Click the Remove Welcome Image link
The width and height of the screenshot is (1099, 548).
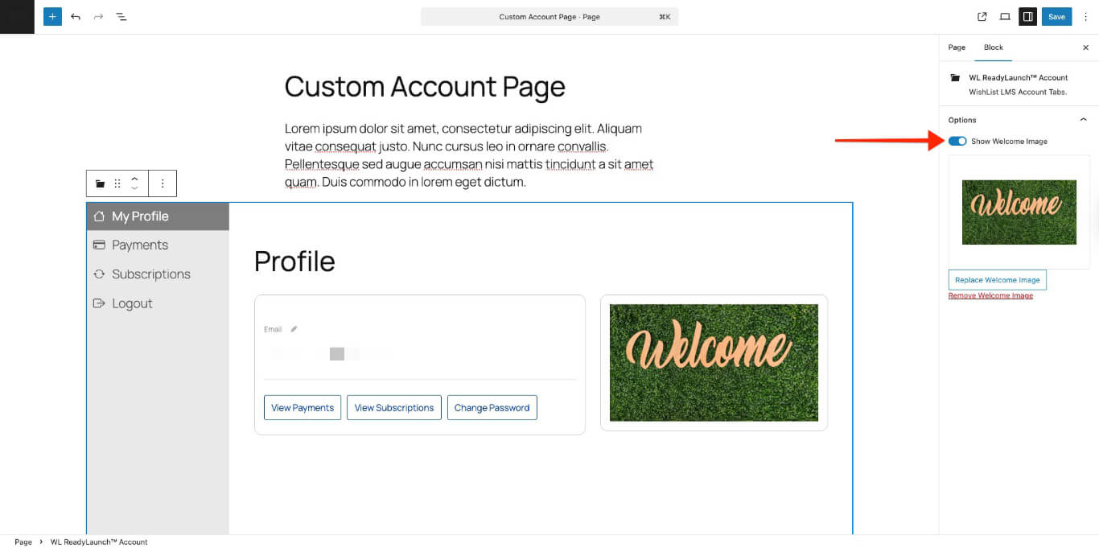[990, 295]
